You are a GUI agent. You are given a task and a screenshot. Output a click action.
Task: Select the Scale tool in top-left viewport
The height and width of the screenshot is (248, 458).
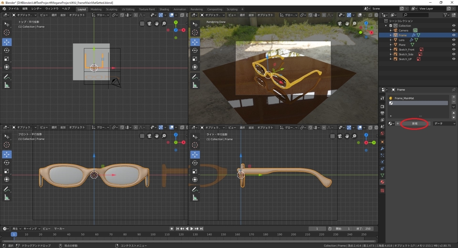click(x=7, y=59)
